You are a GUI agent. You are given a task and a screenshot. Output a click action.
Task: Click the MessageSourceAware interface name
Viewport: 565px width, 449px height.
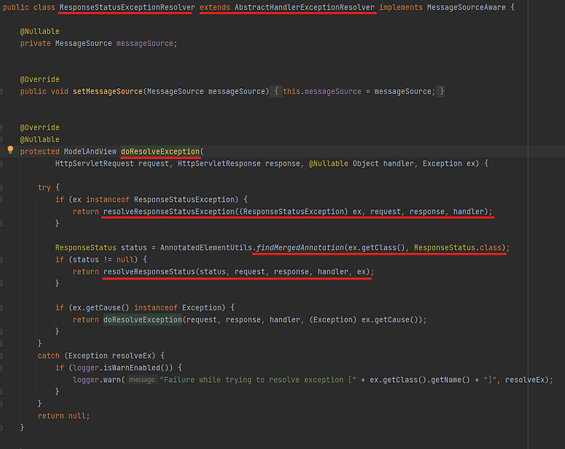[x=466, y=8]
